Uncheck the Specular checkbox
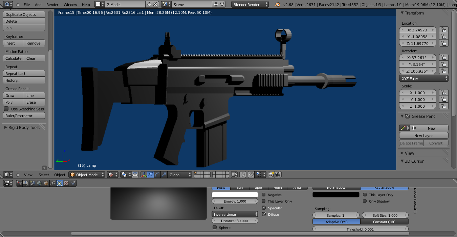This screenshot has height=237, width=457. tap(264, 208)
